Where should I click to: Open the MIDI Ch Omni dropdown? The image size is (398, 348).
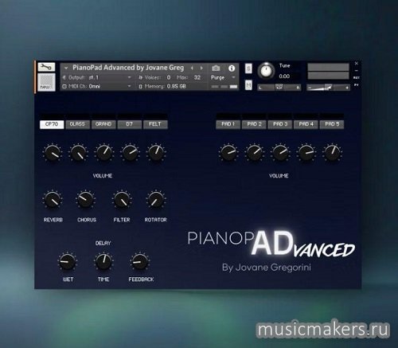point(97,86)
